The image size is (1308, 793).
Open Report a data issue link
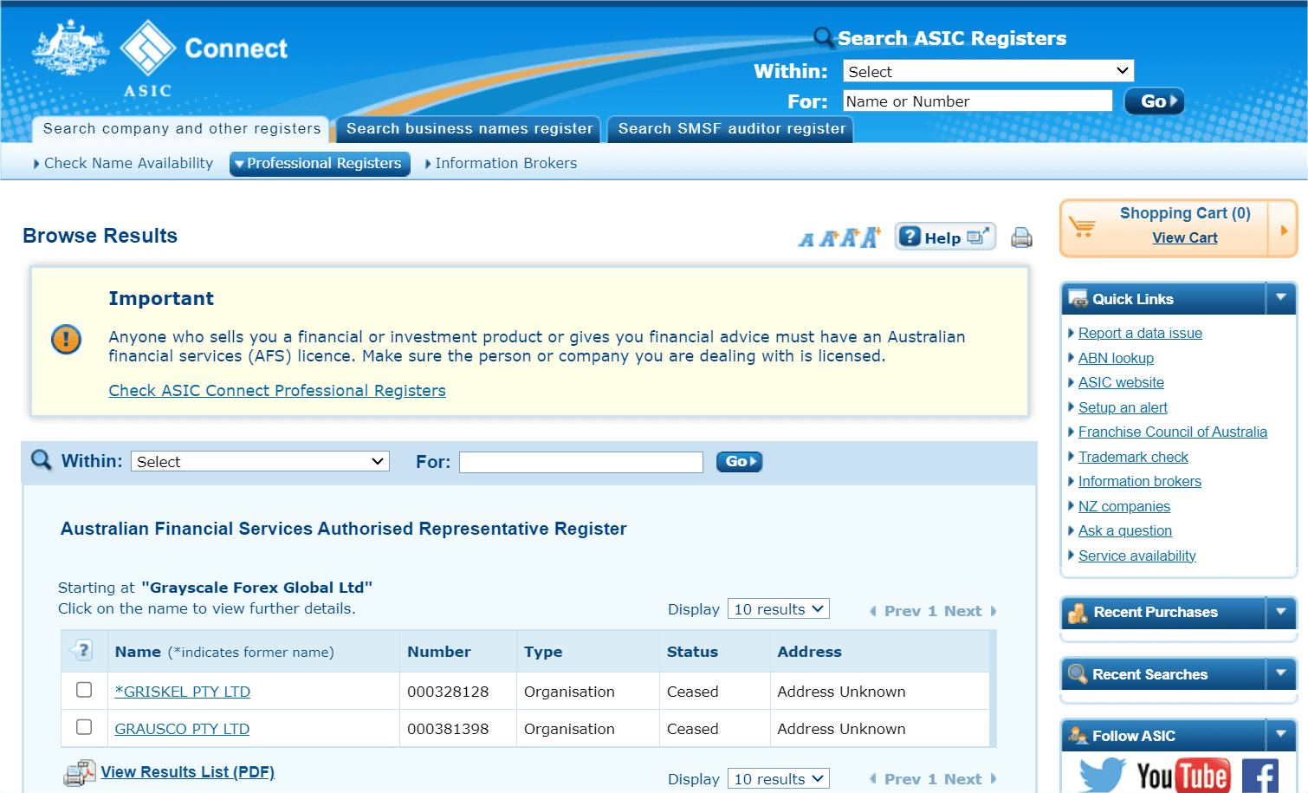point(1140,333)
